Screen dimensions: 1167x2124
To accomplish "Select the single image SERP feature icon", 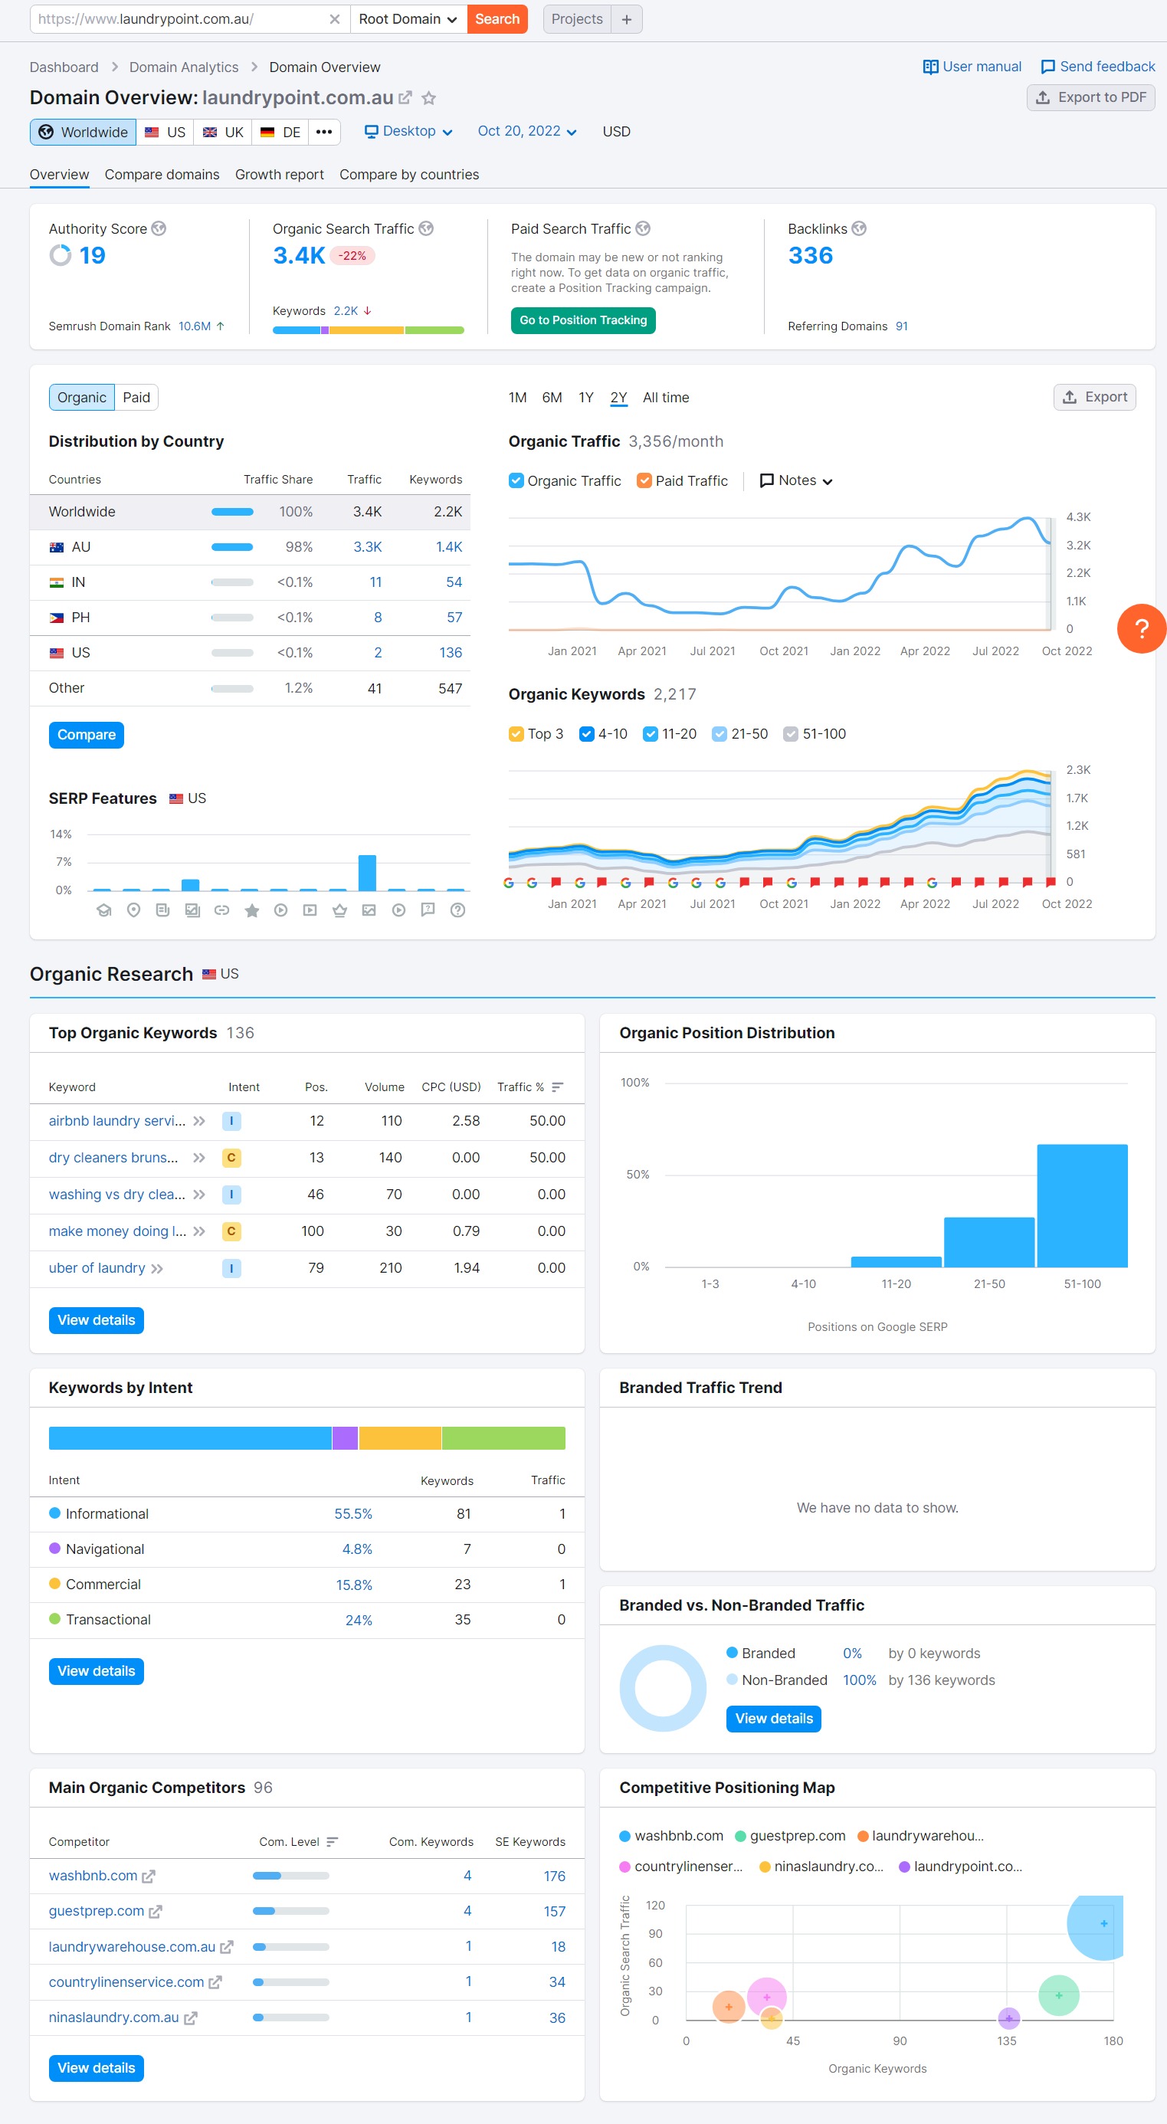I will pos(369,910).
